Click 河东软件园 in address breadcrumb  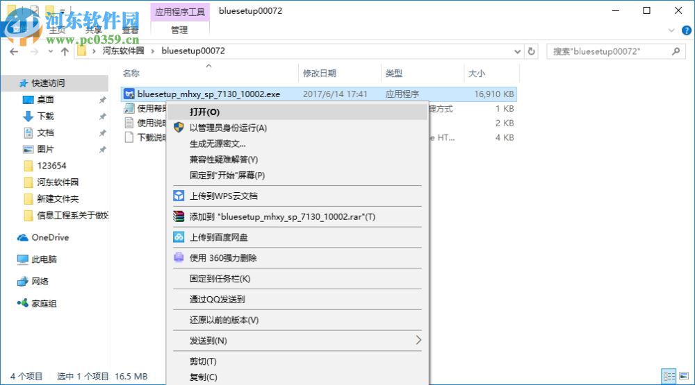tap(123, 51)
